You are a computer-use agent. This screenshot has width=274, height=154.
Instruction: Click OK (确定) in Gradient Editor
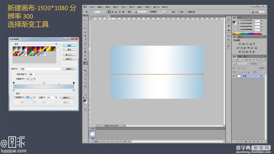point(70,46)
